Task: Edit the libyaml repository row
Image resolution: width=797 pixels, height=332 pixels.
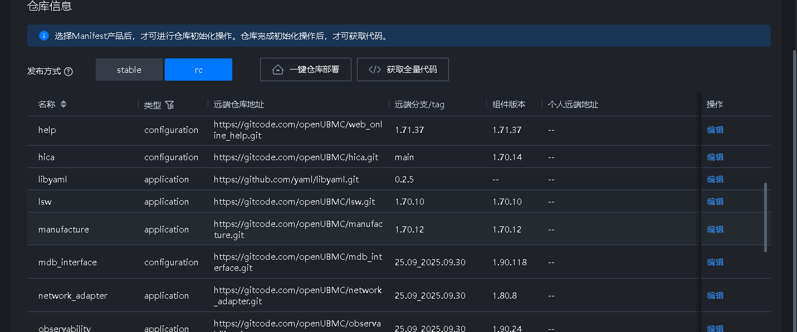Action: pos(715,180)
